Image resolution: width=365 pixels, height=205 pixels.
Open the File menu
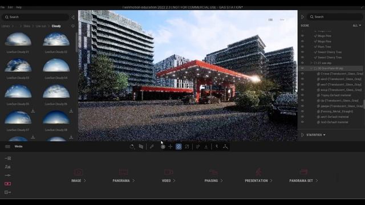coord(2,7)
